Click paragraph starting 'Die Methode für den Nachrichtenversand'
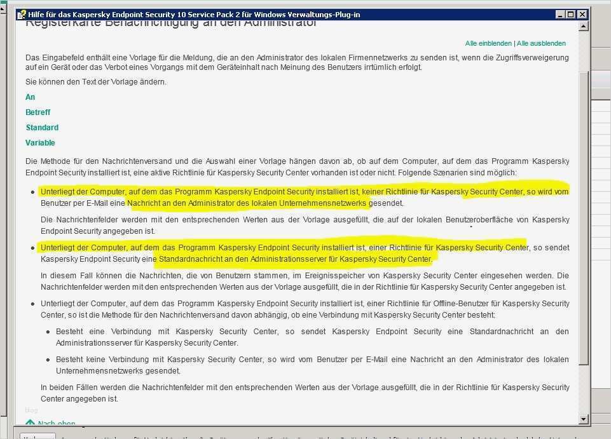This screenshot has width=611, height=439. pyautogui.click(x=298, y=166)
